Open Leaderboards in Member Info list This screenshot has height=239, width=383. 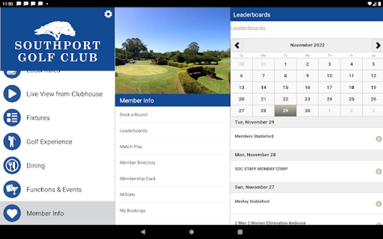173,131
